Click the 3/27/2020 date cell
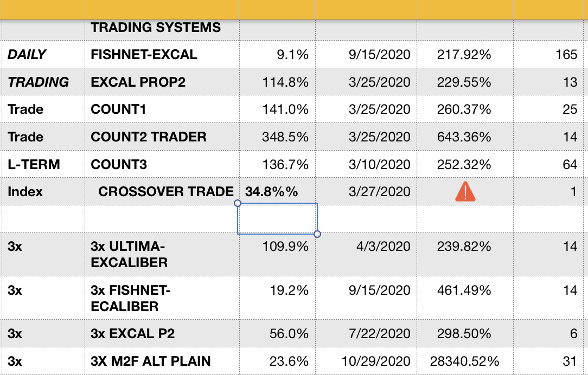 coord(380,191)
